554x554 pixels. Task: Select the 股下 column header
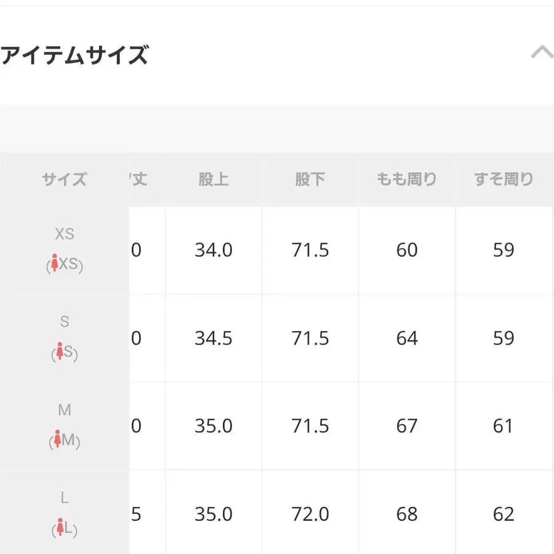click(310, 179)
